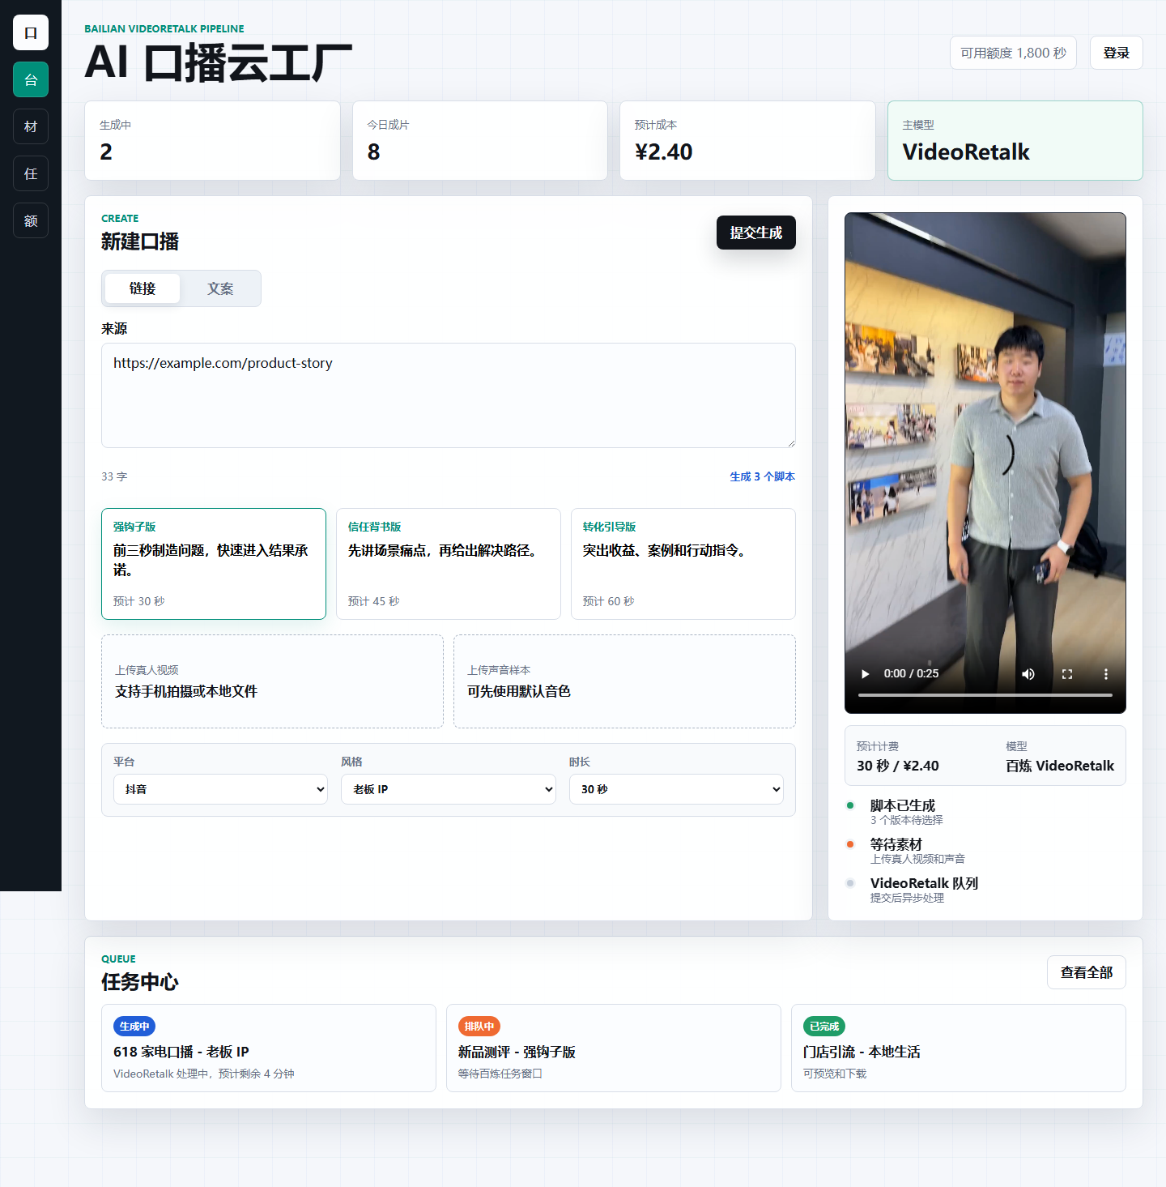
Task: Click the 口 sidebar icon
Action: (x=31, y=32)
